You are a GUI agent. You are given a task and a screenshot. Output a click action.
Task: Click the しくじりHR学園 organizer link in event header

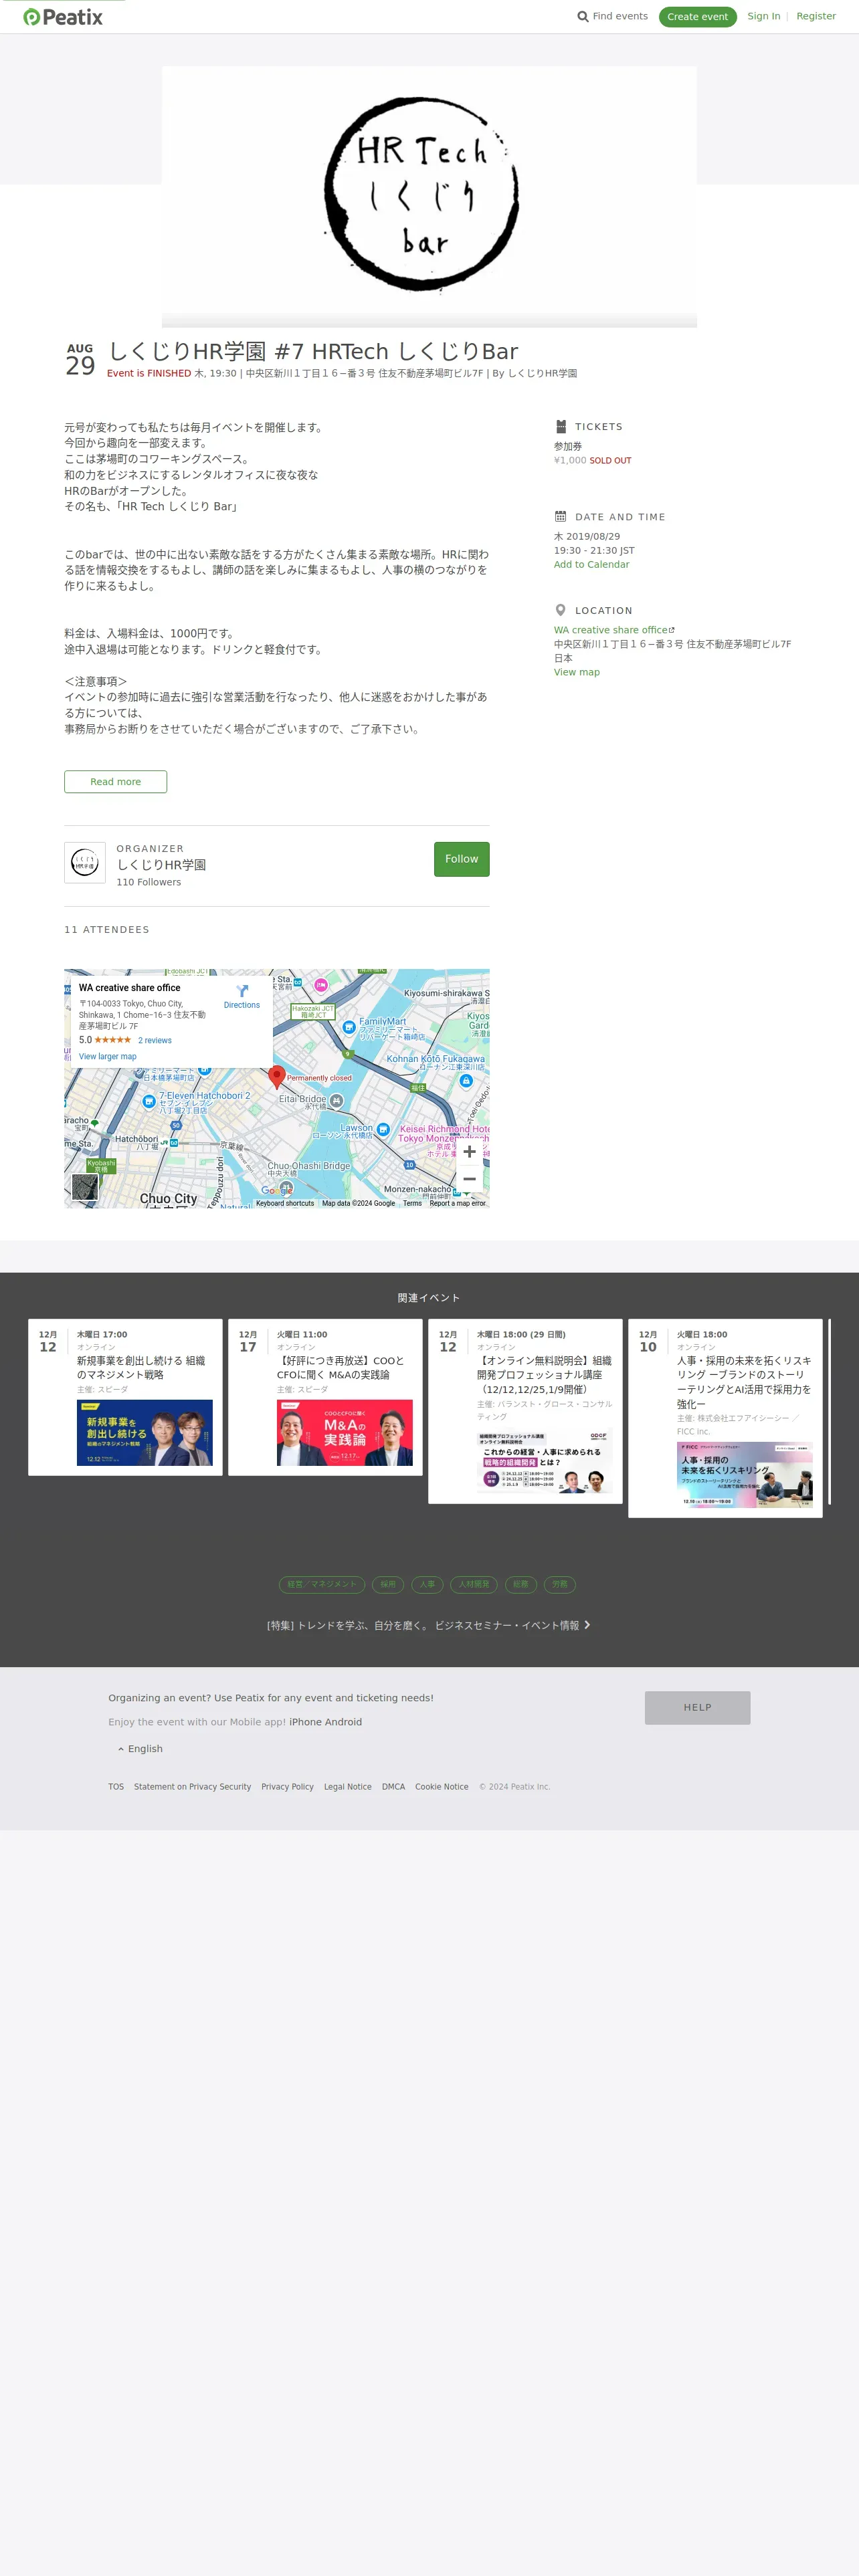(x=542, y=373)
